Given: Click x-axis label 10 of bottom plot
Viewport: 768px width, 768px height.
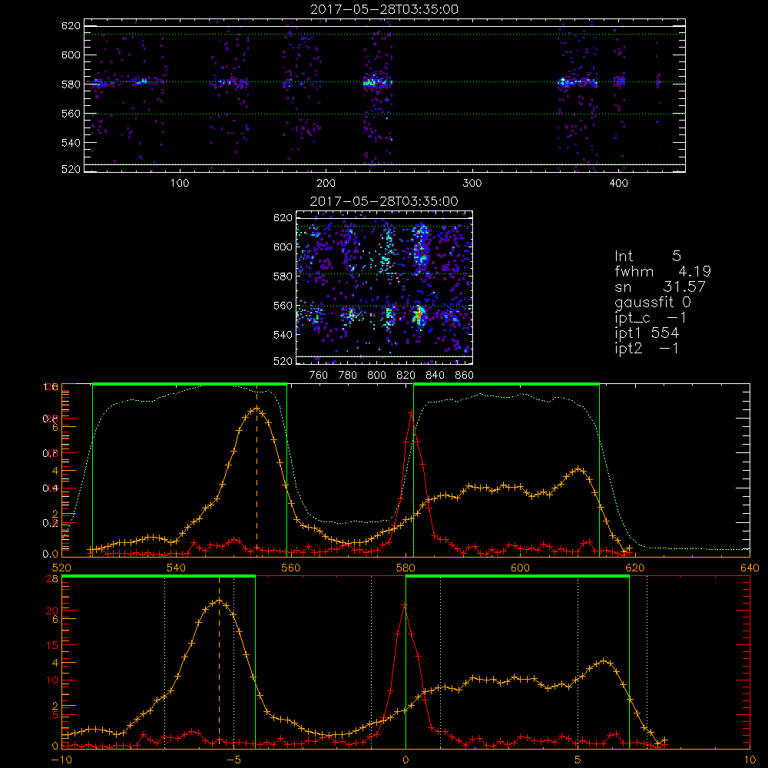Looking at the screenshot, I should (750, 760).
